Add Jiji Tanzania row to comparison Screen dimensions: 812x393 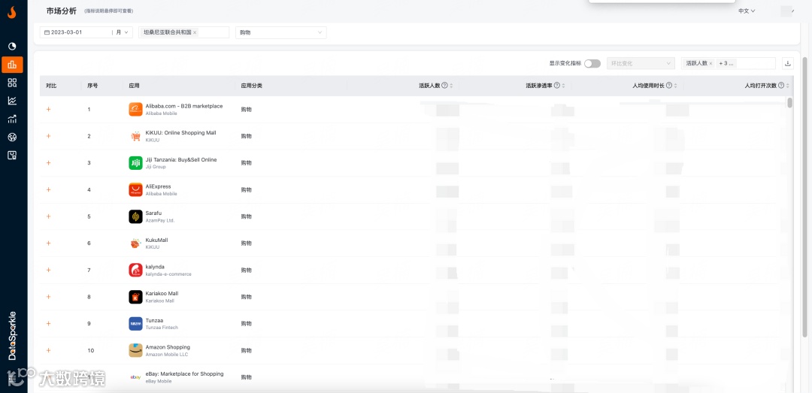click(49, 163)
